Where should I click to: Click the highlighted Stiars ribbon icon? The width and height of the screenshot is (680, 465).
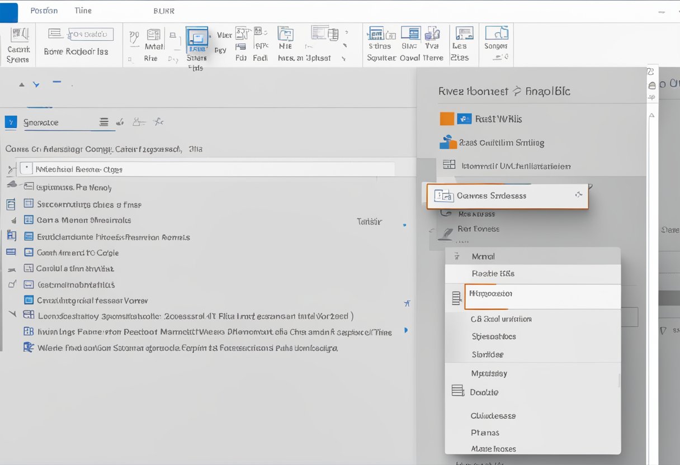click(x=196, y=40)
